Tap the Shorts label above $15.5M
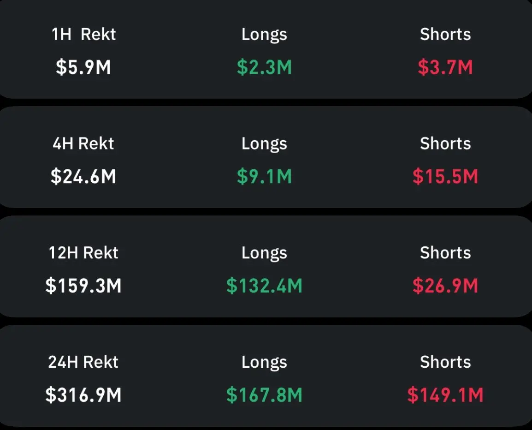 coord(445,143)
